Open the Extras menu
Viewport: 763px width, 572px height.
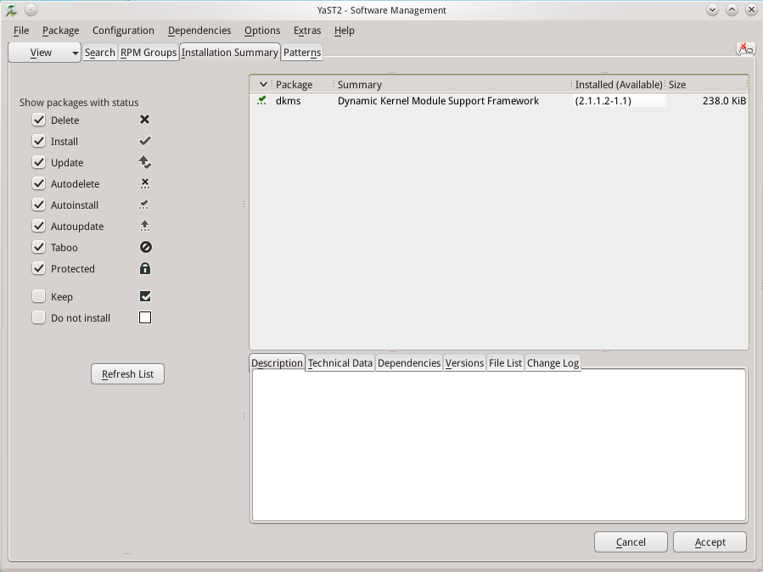coord(307,31)
